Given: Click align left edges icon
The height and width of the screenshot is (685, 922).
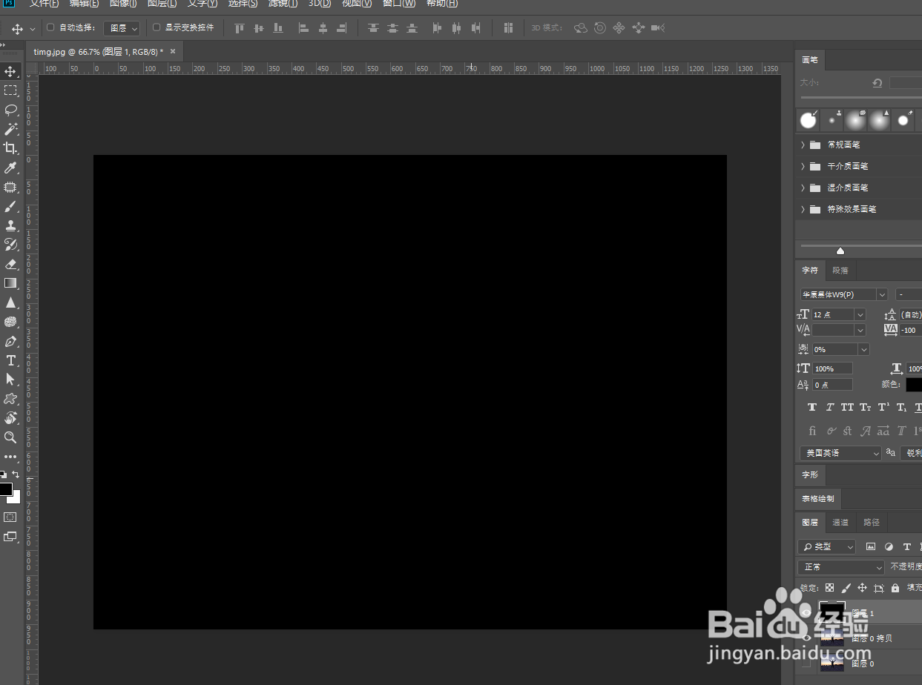Looking at the screenshot, I should (303, 28).
